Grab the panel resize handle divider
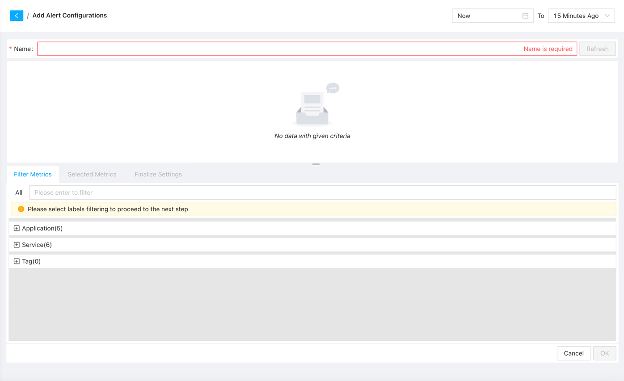The width and height of the screenshot is (624, 381). (x=316, y=164)
